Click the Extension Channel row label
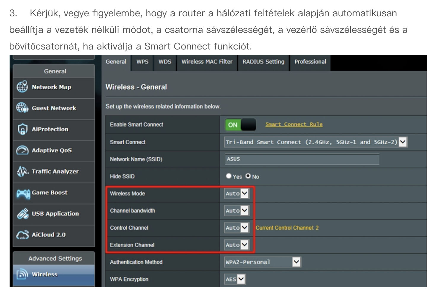The width and height of the screenshot is (438, 294). pyautogui.click(x=132, y=245)
